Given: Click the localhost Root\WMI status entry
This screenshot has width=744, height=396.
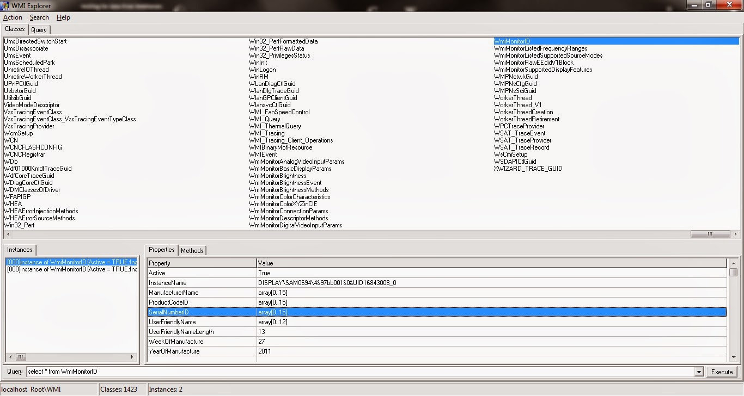Looking at the screenshot, I should click(31, 389).
